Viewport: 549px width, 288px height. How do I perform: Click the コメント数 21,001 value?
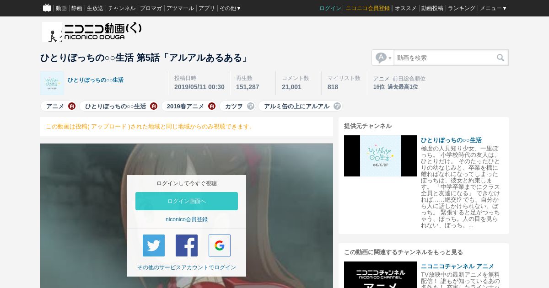tap(291, 87)
